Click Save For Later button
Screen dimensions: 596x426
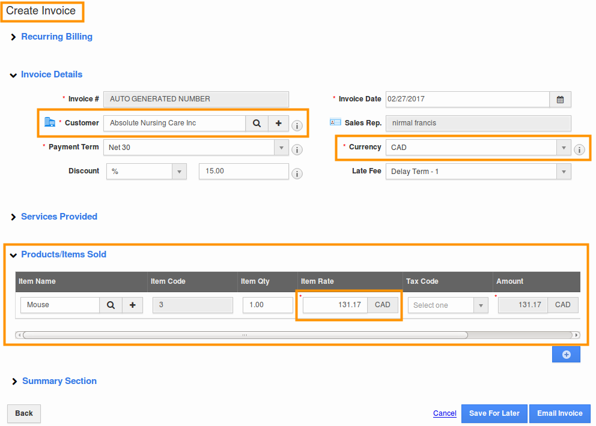494,413
